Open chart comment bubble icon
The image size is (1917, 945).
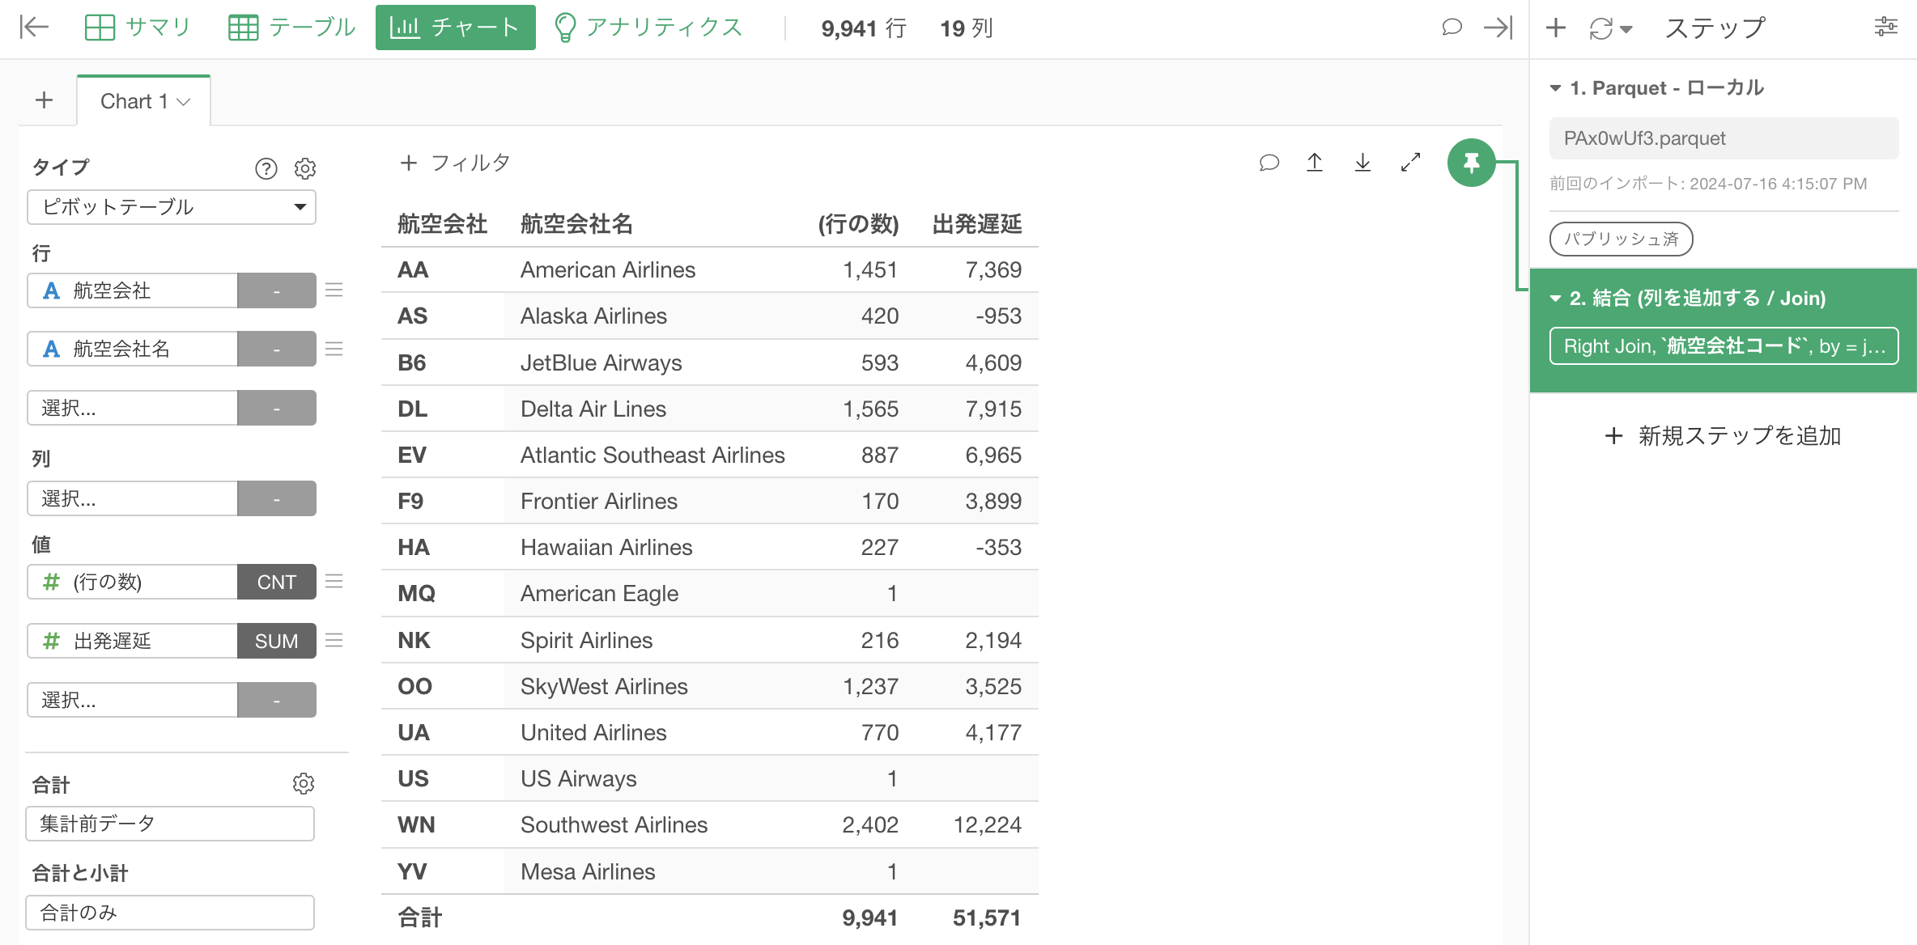click(x=1269, y=163)
